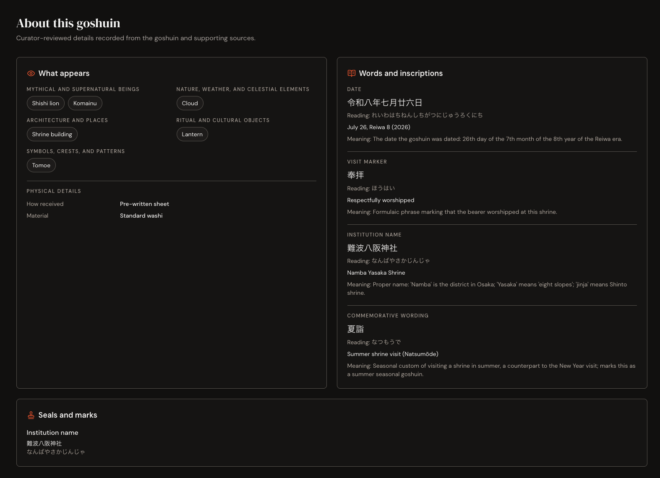Click the How received label
Image resolution: width=660 pixels, height=478 pixels.
coord(45,204)
